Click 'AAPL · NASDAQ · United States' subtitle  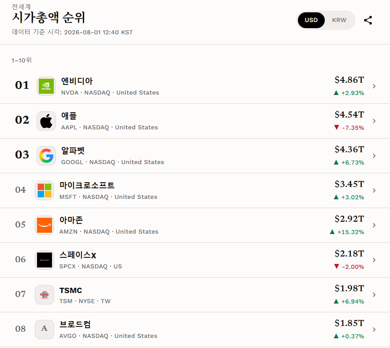coord(109,128)
